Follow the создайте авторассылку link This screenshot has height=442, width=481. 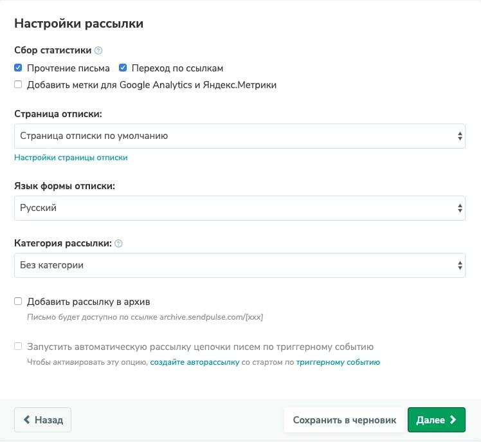point(194,362)
